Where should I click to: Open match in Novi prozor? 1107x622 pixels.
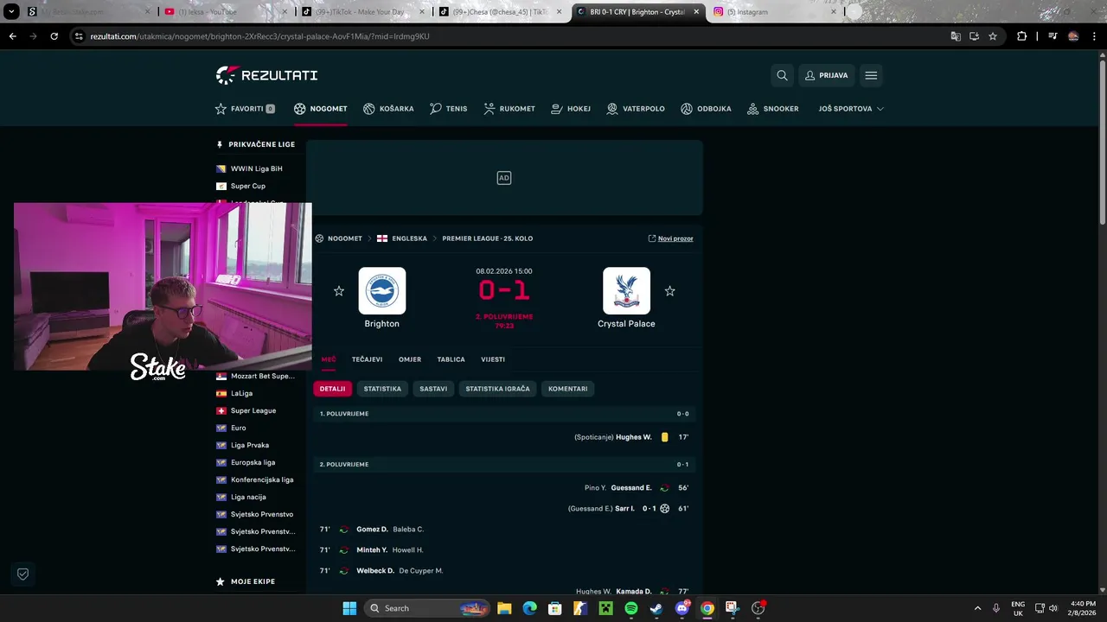pyautogui.click(x=671, y=238)
